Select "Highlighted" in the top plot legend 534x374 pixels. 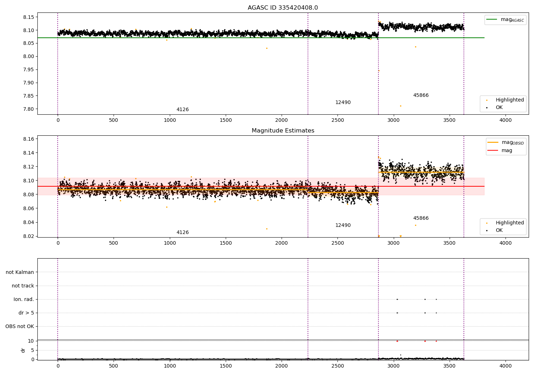(x=510, y=100)
